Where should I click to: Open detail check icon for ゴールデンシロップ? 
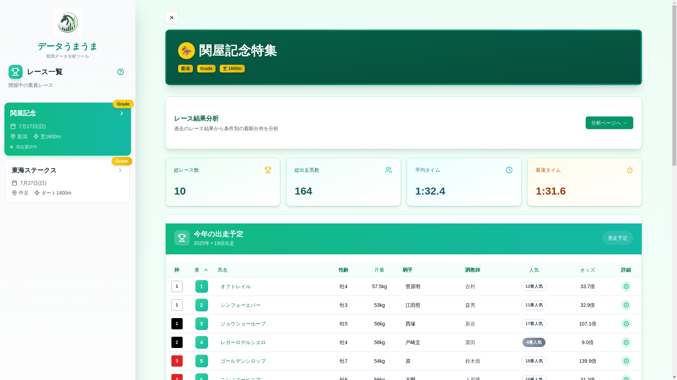(626, 361)
